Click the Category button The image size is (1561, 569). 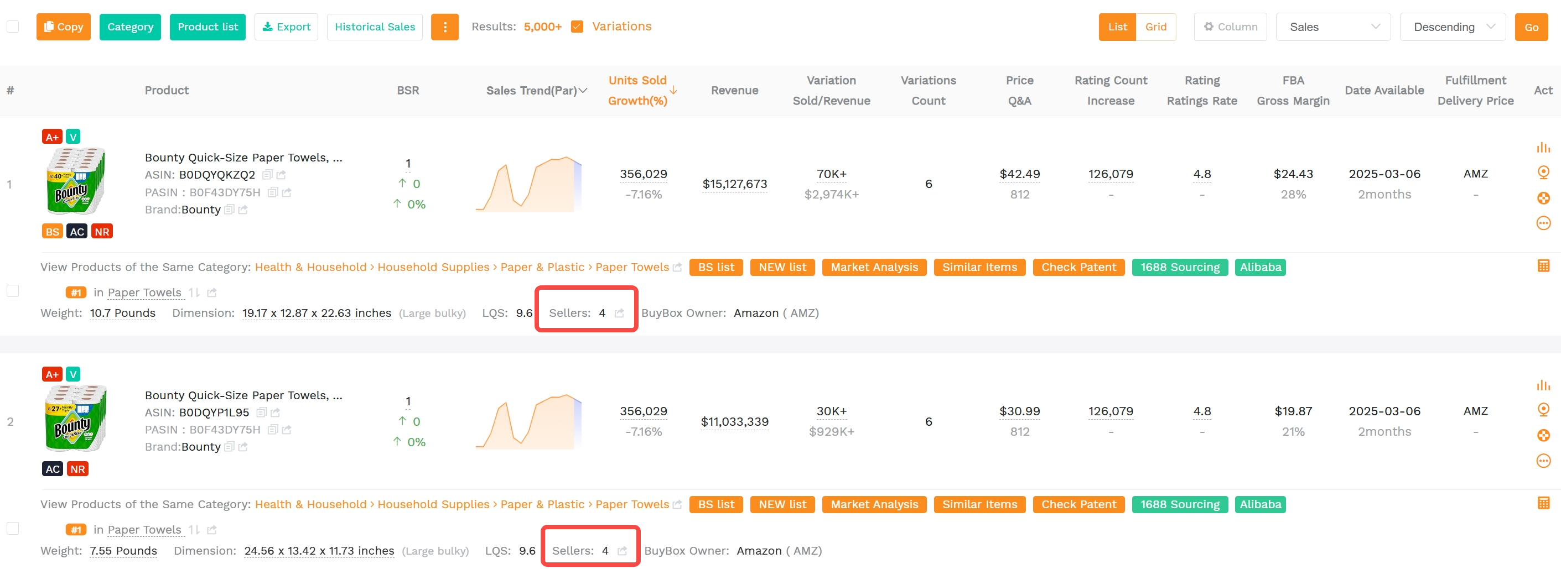tap(129, 27)
